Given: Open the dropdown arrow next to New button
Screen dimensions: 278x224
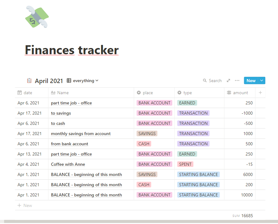Looking at the screenshot, I should pos(262,81).
